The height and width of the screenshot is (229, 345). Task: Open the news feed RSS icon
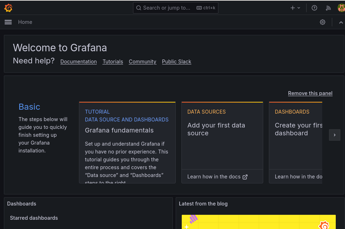(328, 8)
